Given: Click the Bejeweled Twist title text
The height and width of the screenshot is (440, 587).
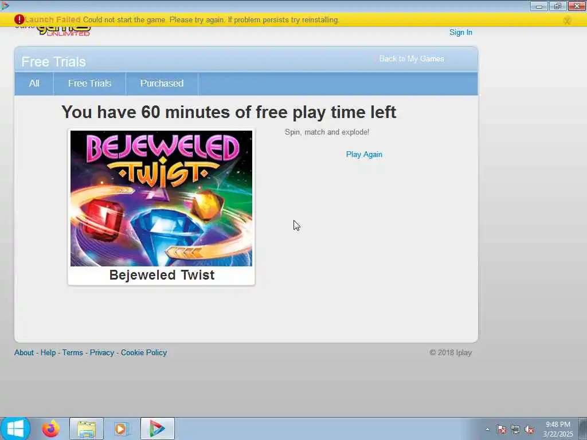Looking at the screenshot, I should click(x=162, y=275).
